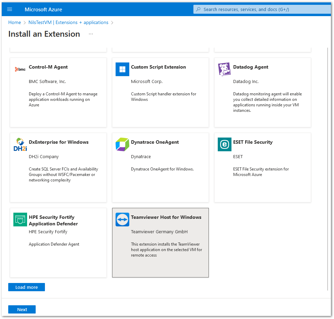The width and height of the screenshot is (334, 319).
Task: Go to Home breadcrumb link
Action: [14, 22]
